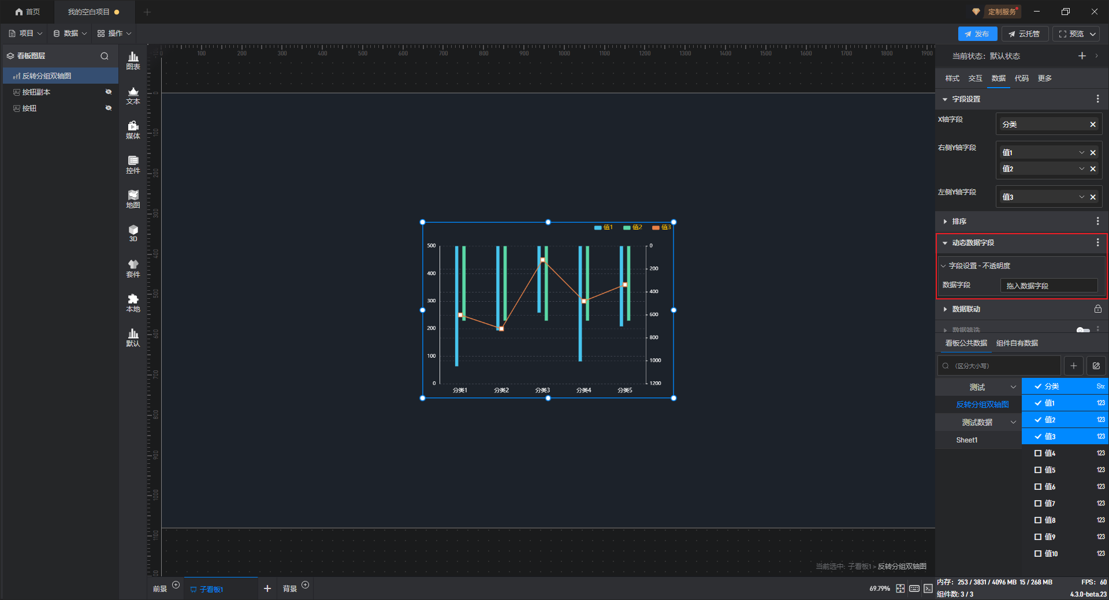Viewport: 1109px width, 600px height.
Task: Open the 组件自有数据 tab
Action: point(1017,343)
